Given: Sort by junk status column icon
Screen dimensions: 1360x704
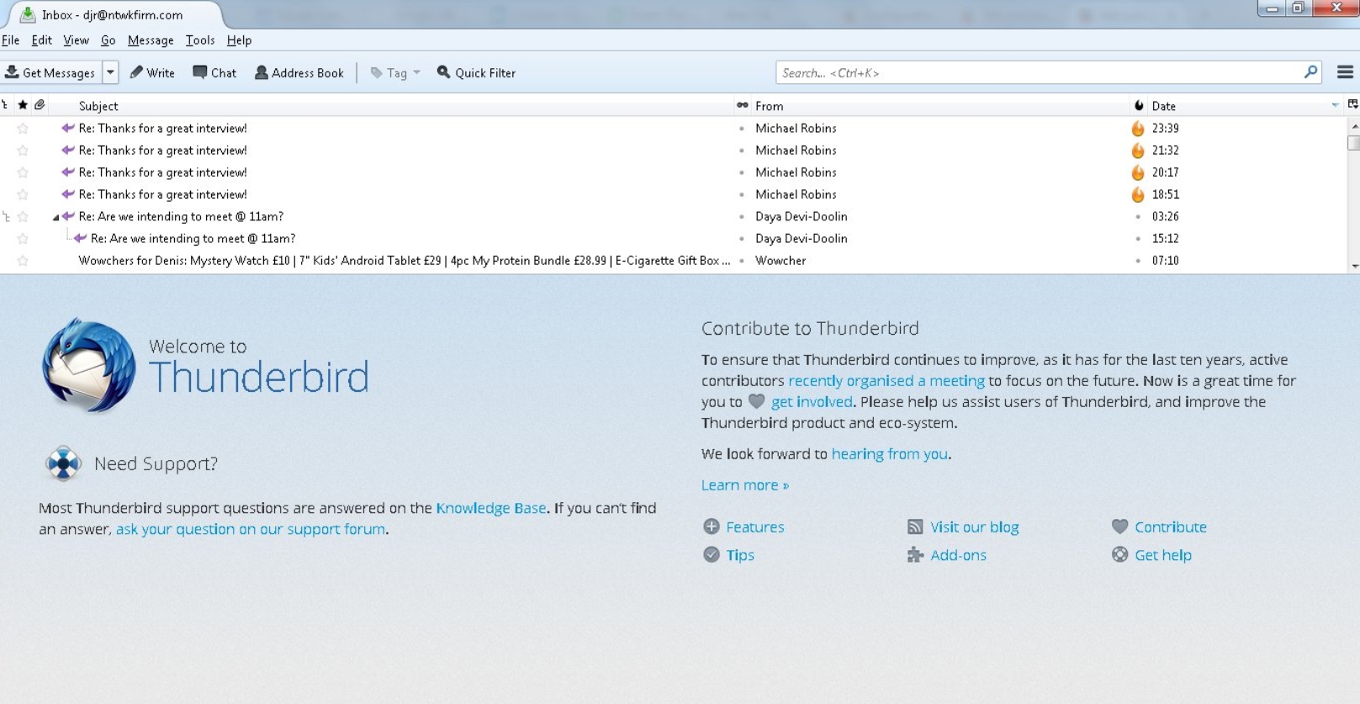Looking at the screenshot, I should (x=1139, y=105).
